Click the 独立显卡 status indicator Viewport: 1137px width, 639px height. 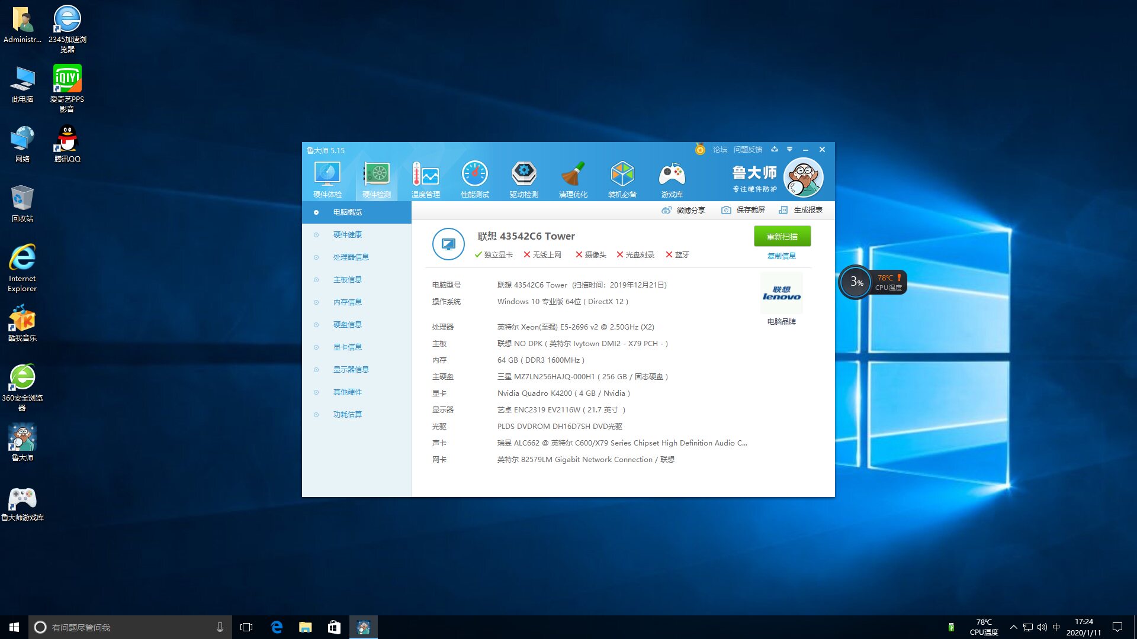coord(494,255)
